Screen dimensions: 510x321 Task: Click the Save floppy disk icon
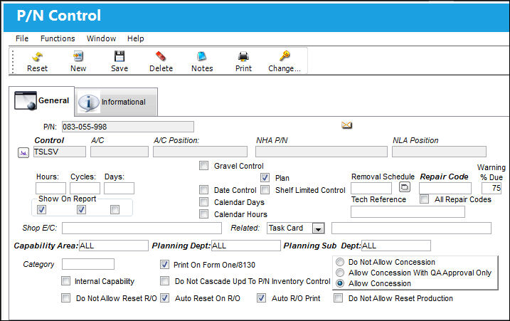(119, 57)
